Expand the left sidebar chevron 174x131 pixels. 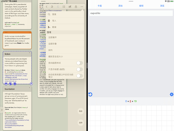point(2,110)
